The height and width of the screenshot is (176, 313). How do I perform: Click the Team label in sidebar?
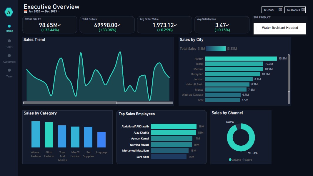pos(9,77)
